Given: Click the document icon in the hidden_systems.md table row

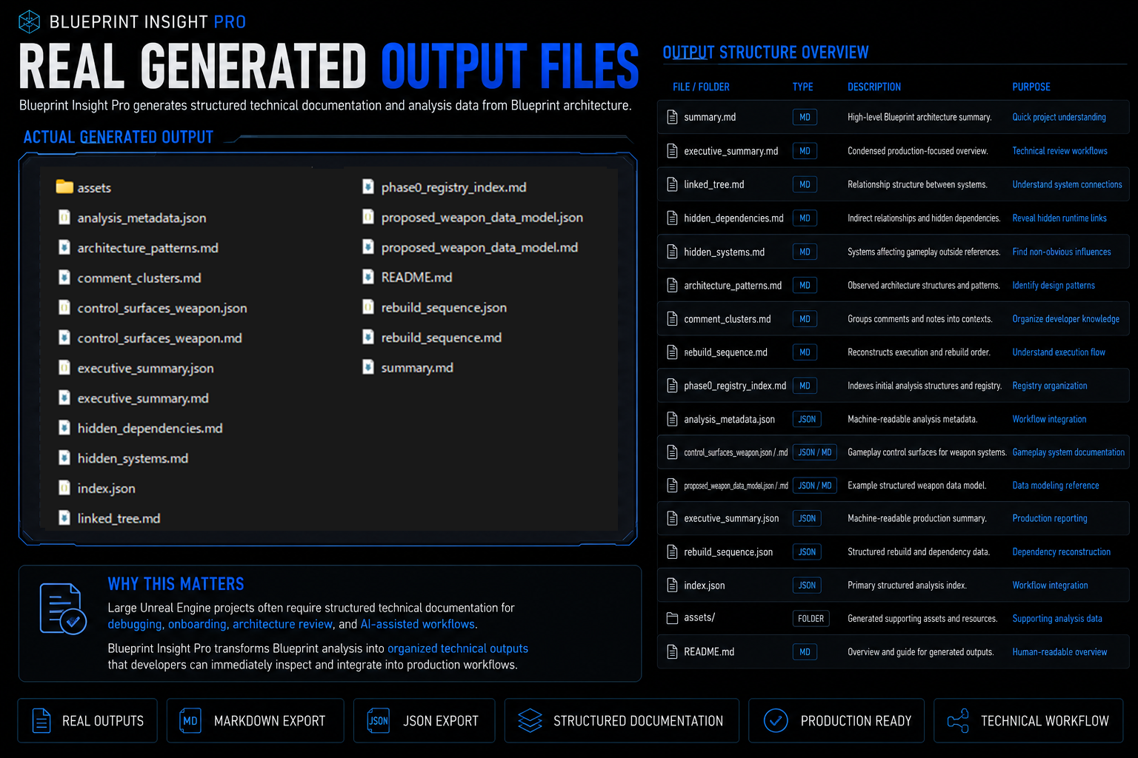Looking at the screenshot, I should (x=673, y=252).
